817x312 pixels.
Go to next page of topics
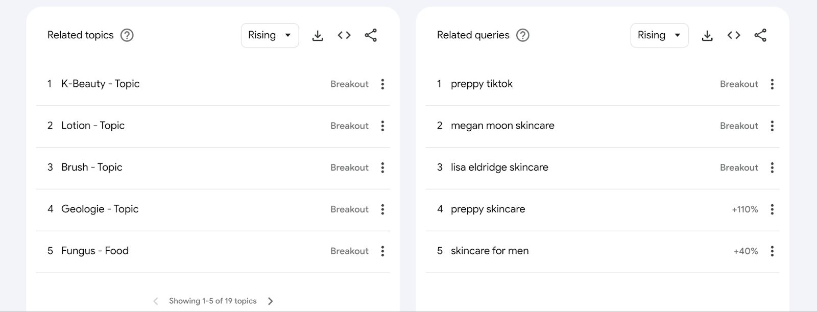click(x=271, y=301)
